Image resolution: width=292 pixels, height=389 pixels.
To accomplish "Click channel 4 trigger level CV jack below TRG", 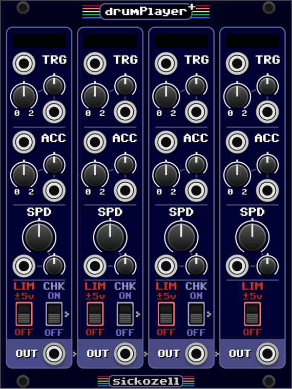I will (267, 112).
